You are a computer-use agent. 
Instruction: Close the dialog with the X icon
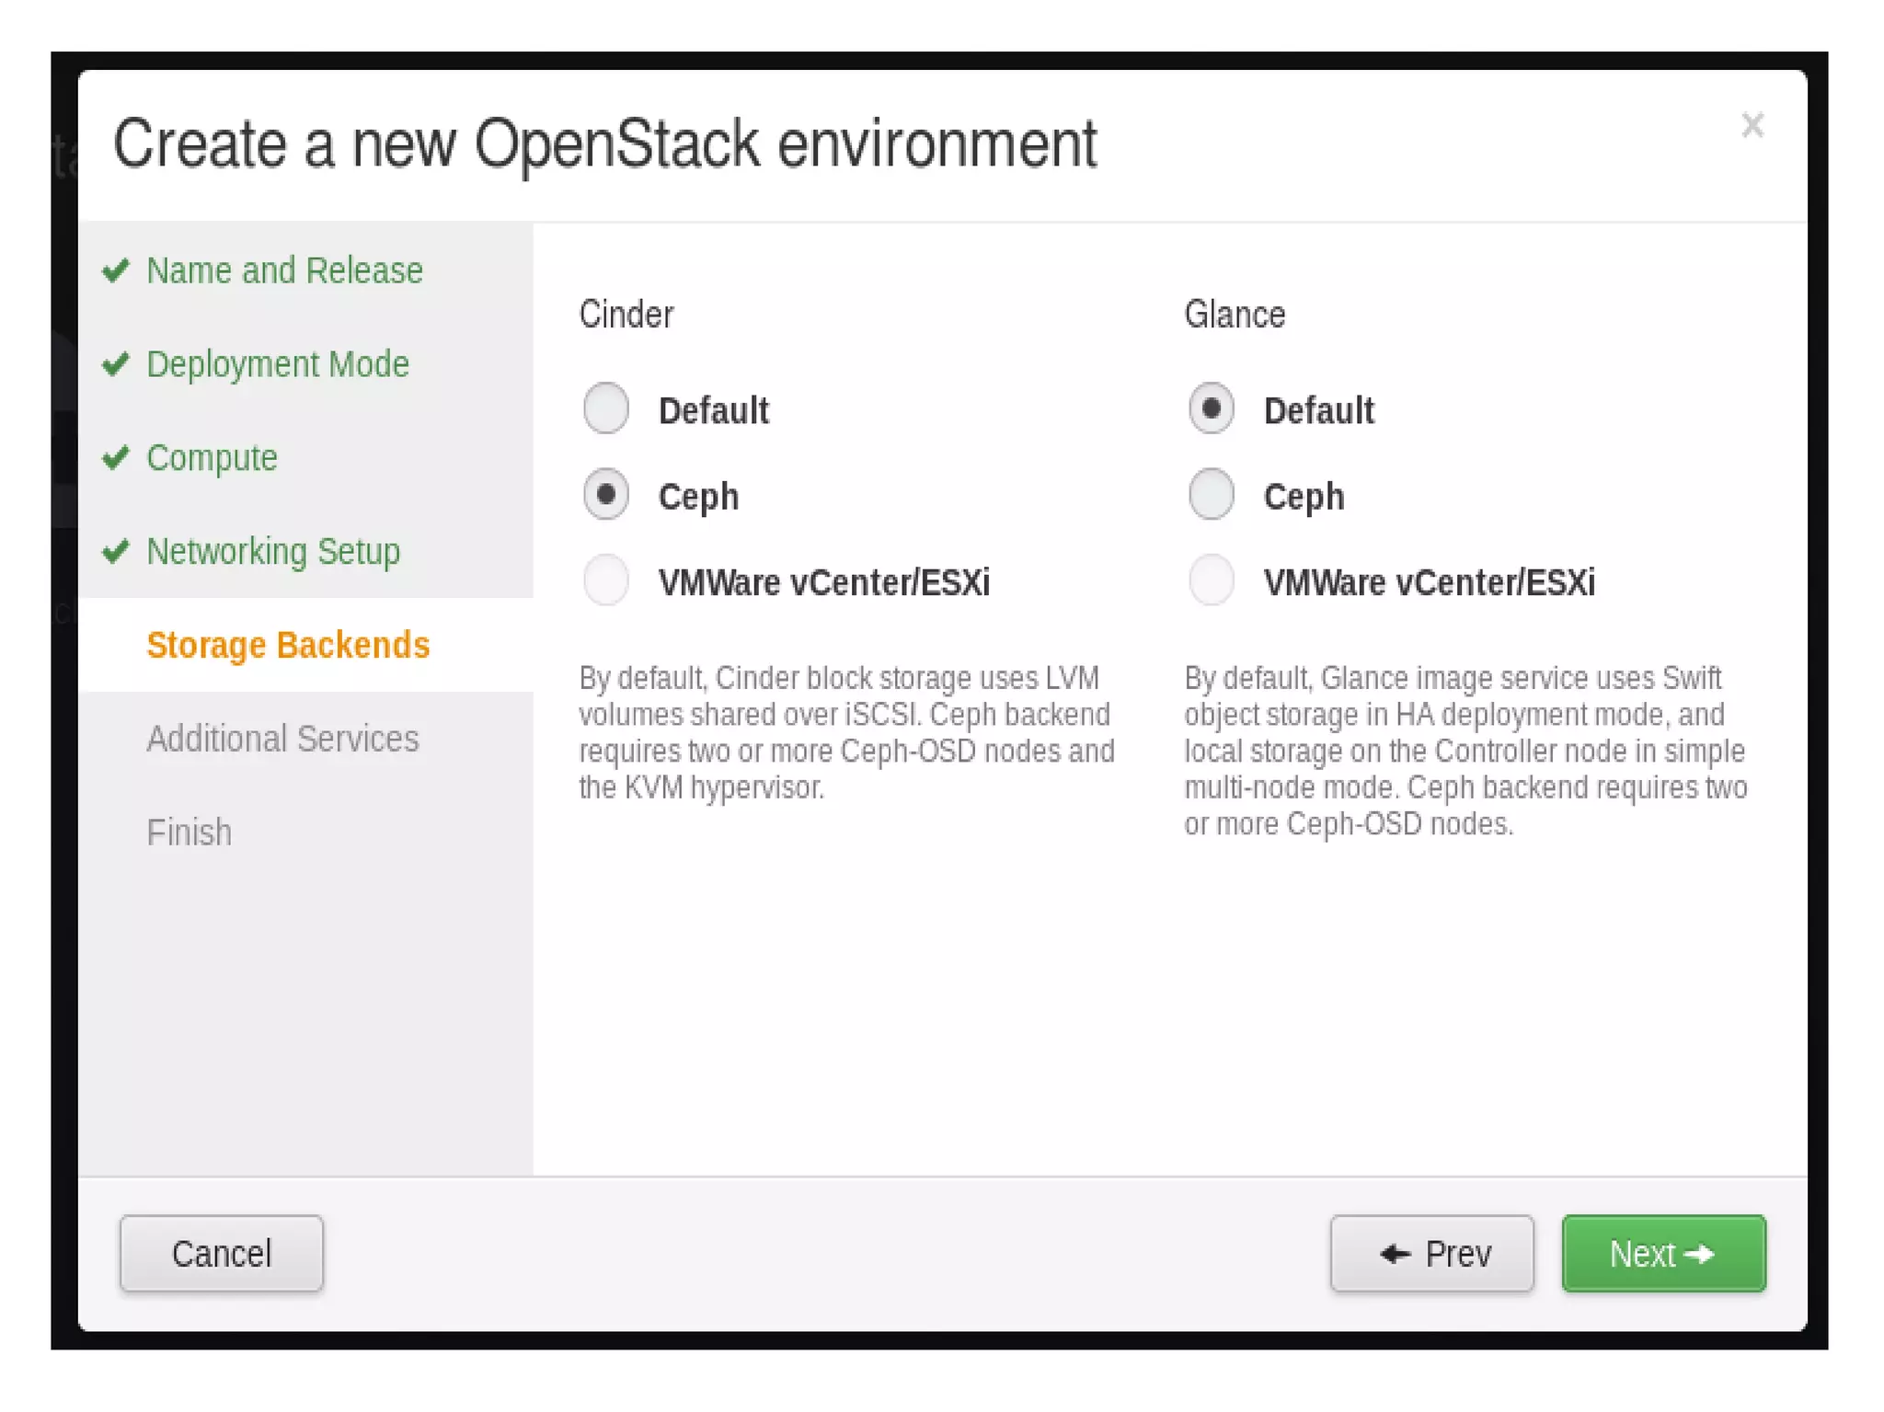coord(1752,125)
